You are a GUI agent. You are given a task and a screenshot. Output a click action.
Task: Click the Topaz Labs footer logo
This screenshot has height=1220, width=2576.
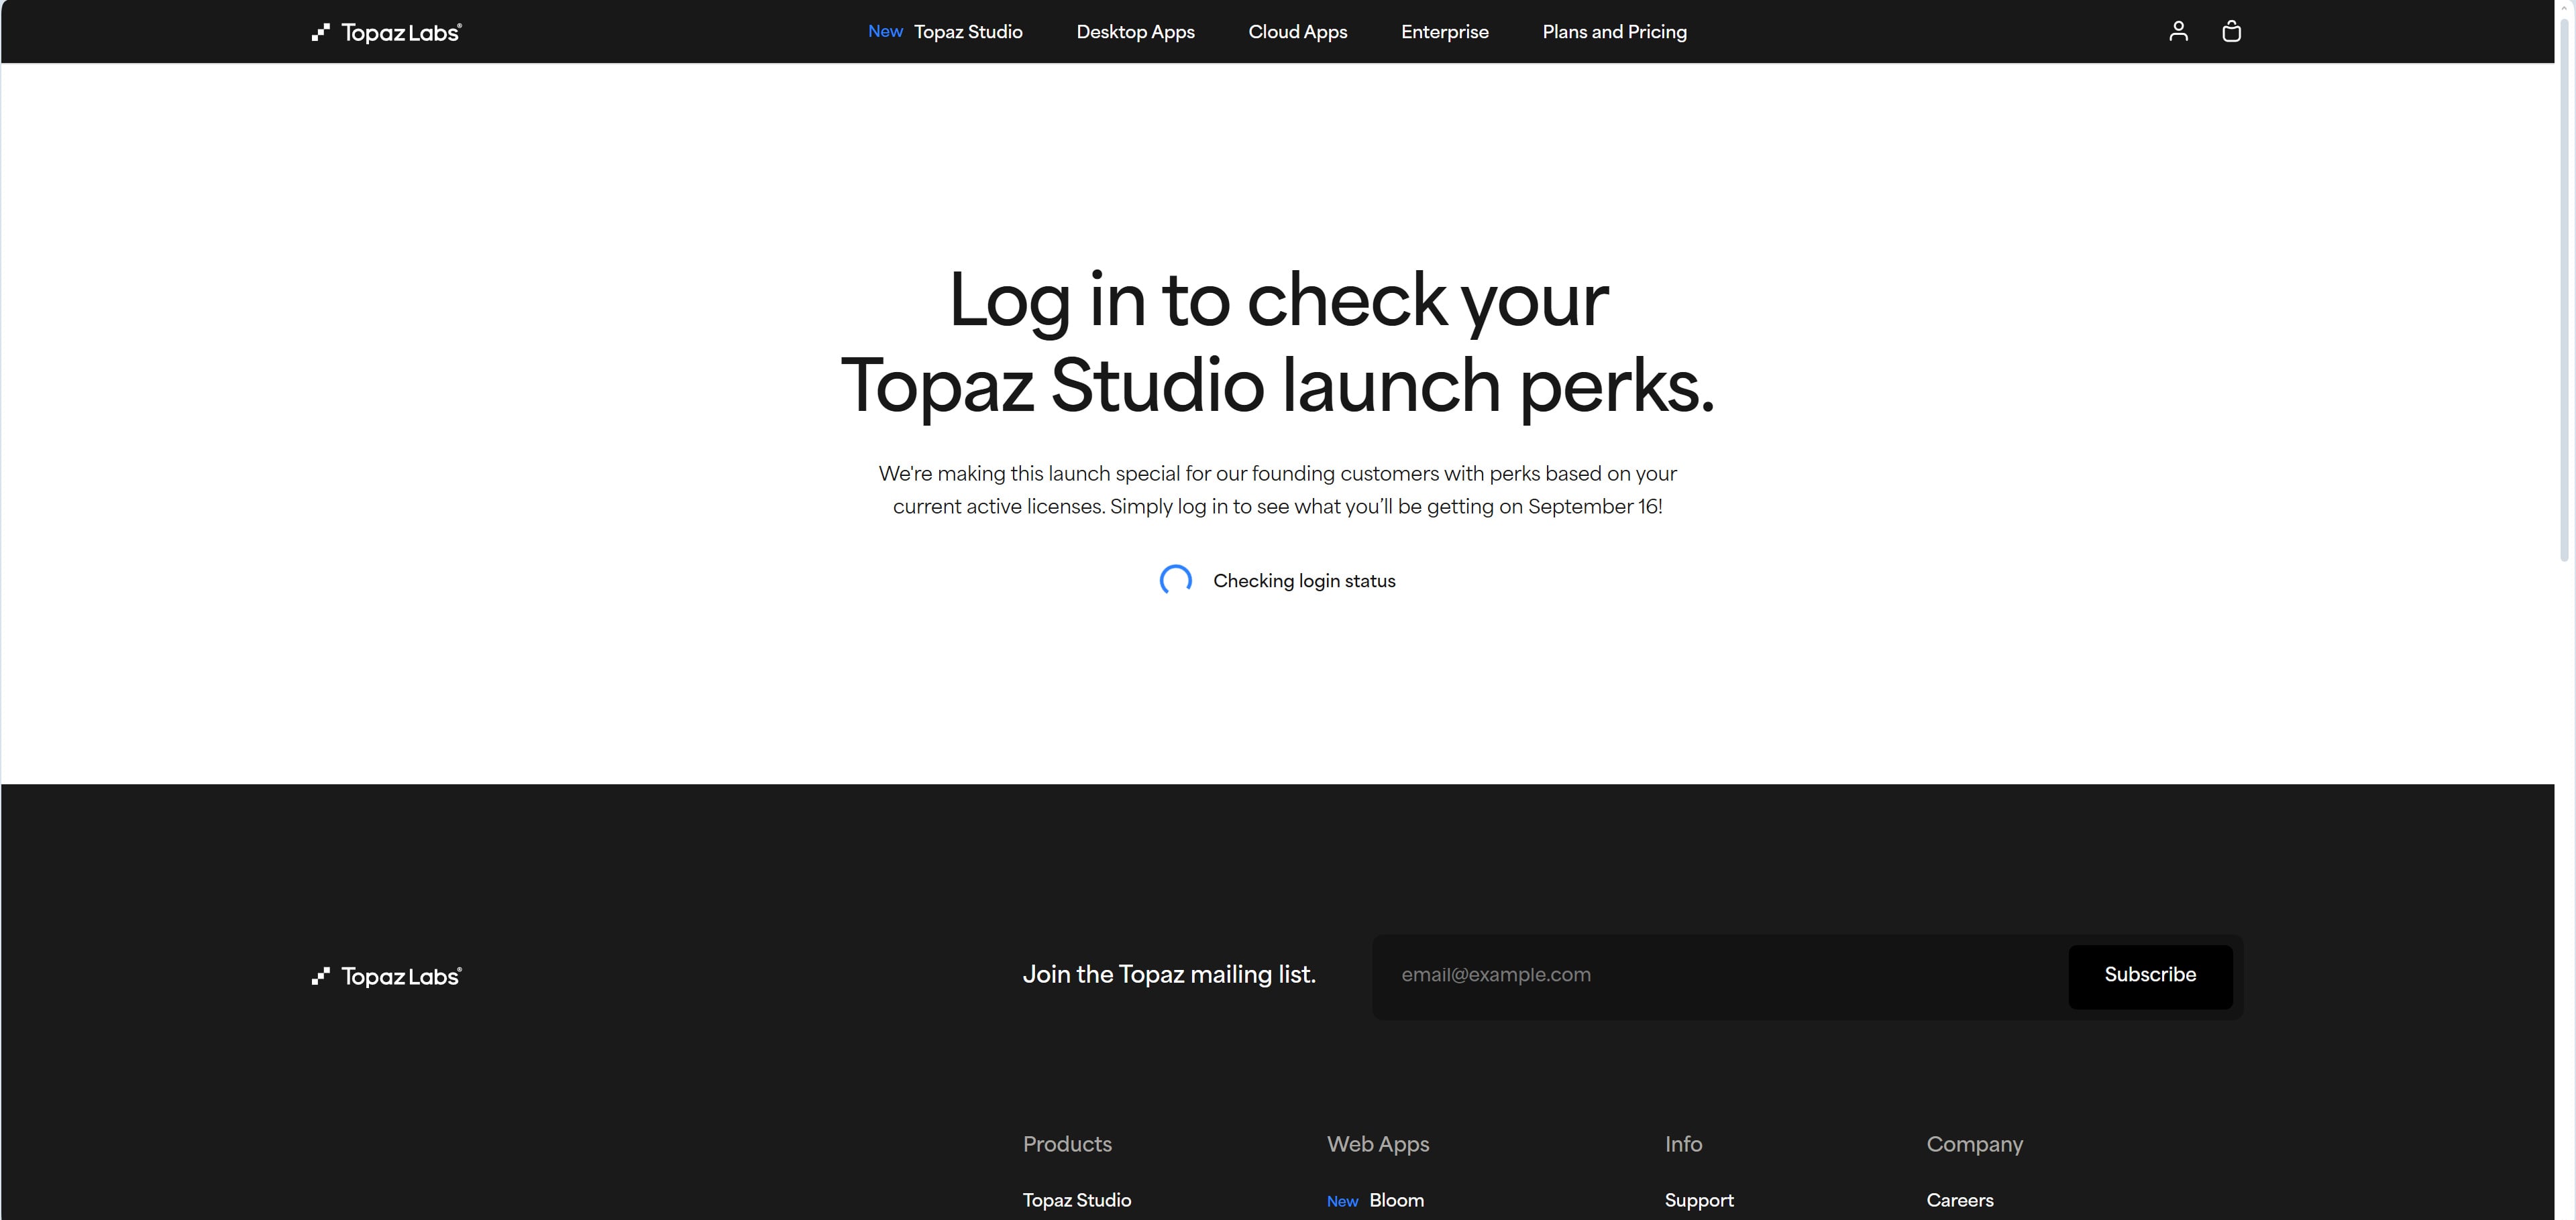(x=386, y=976)
